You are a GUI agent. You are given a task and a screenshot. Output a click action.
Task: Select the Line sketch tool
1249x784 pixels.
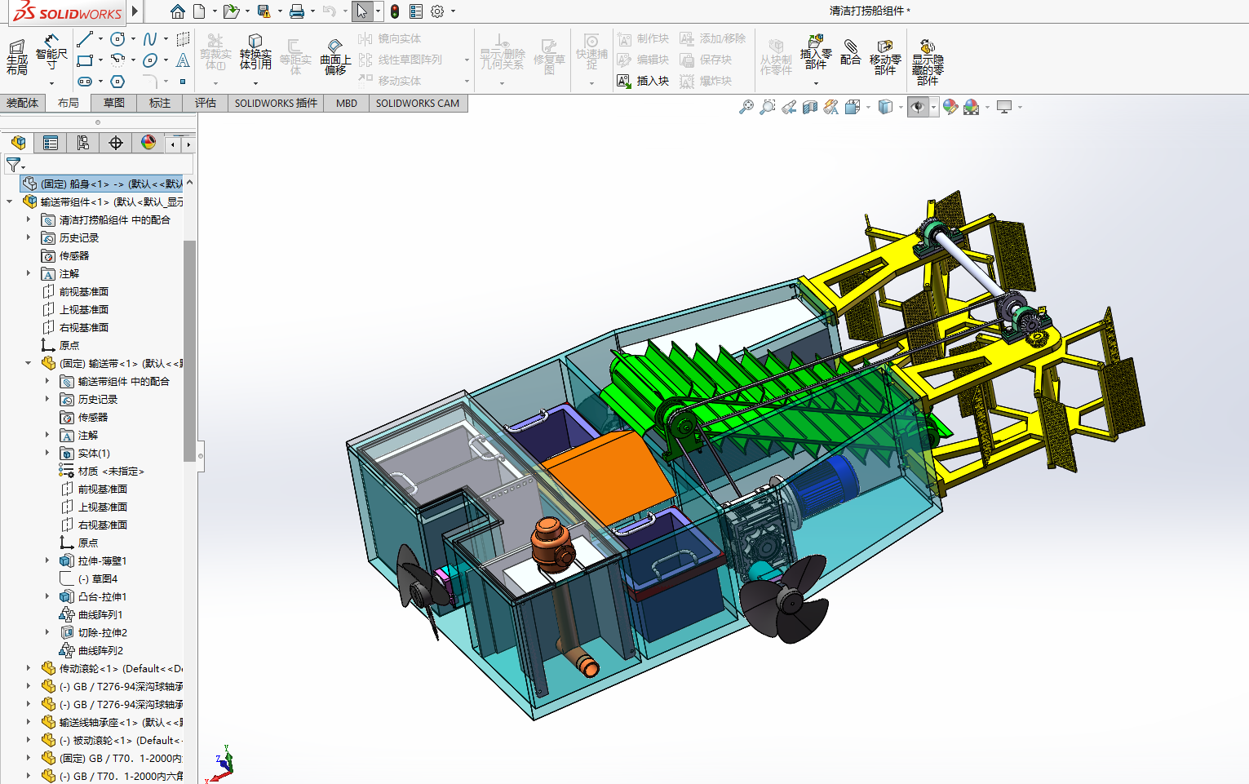[x=85, y=39]
